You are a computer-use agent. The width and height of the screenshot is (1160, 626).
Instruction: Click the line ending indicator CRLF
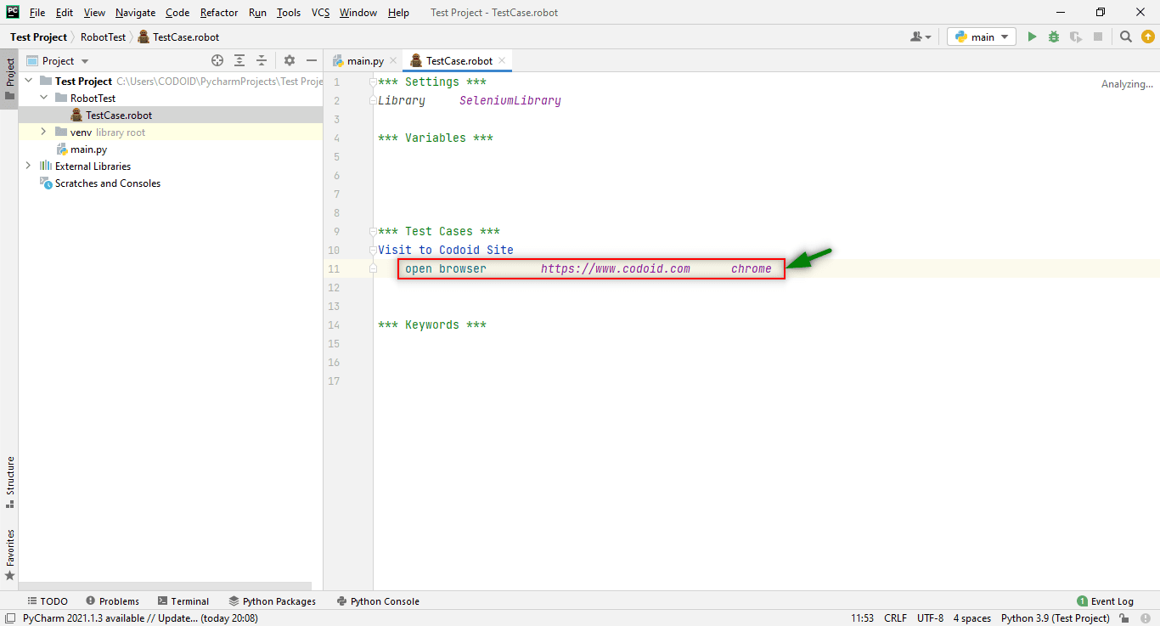click(x=895, y=618)
